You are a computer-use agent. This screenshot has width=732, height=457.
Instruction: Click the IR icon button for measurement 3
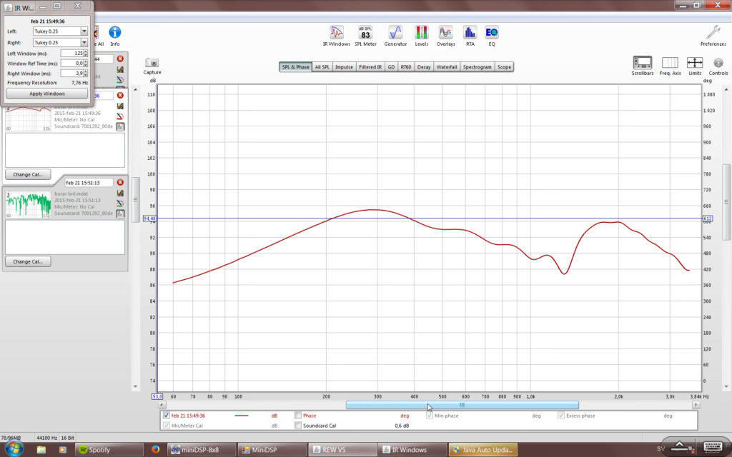(120, 214)
